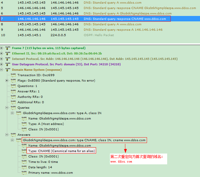Select 'Data length: 14' line
This screenshot has height=177, width=200.
pyautogui.click(x=40, y=167)
